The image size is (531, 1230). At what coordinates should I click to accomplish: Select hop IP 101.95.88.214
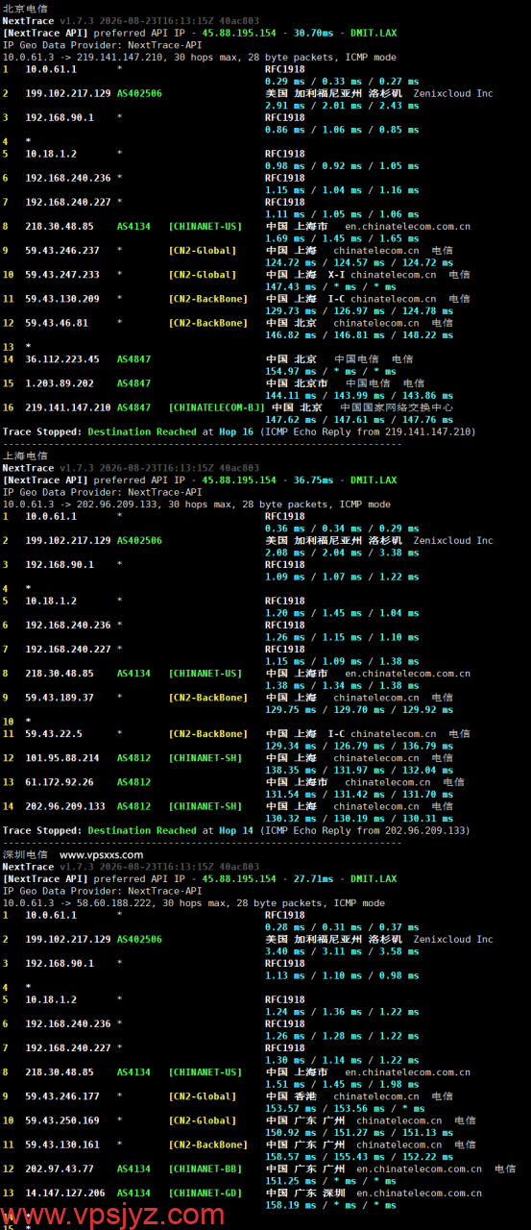coord(62,758)
